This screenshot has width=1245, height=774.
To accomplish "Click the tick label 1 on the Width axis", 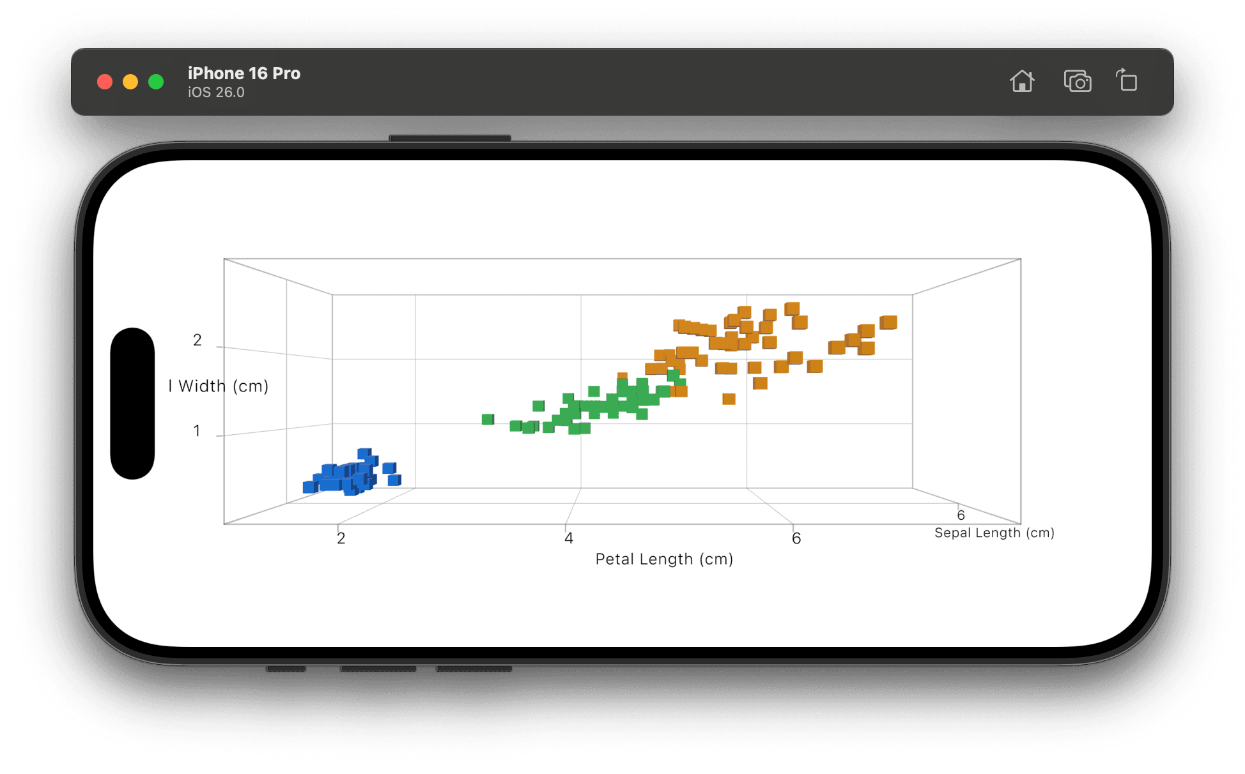I will pyautogui.click(x=197, y=431).
